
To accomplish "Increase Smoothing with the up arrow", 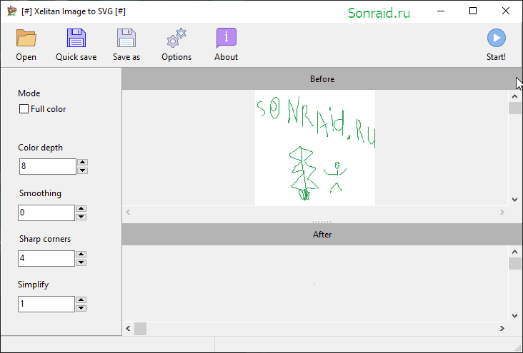I will [x=81, y=208].
